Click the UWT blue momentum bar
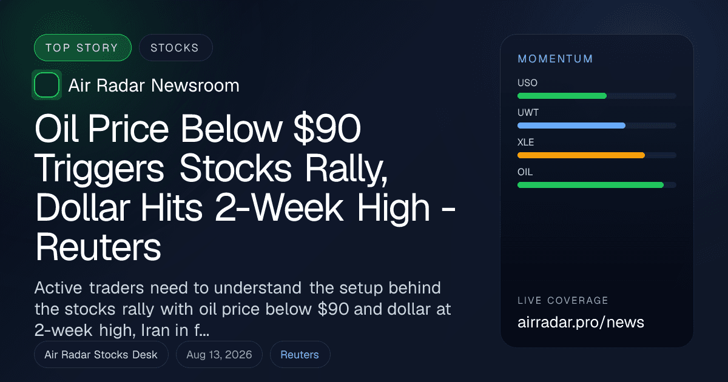 coord(597,126)
